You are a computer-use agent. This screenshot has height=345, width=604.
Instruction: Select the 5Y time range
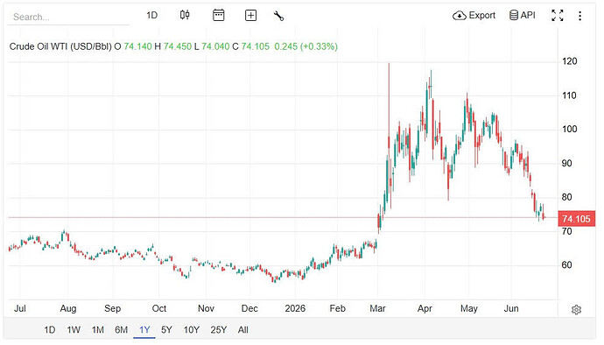pos(166,330)
